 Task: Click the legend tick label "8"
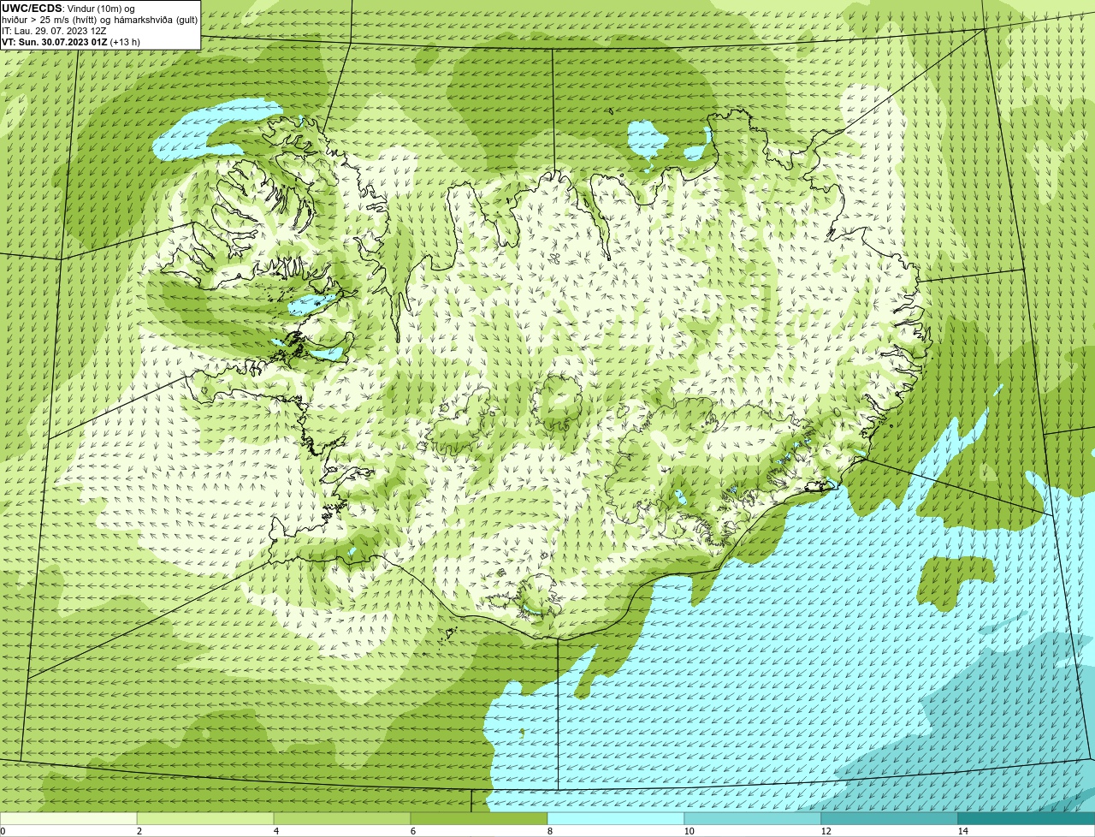[x=549, y=831]
